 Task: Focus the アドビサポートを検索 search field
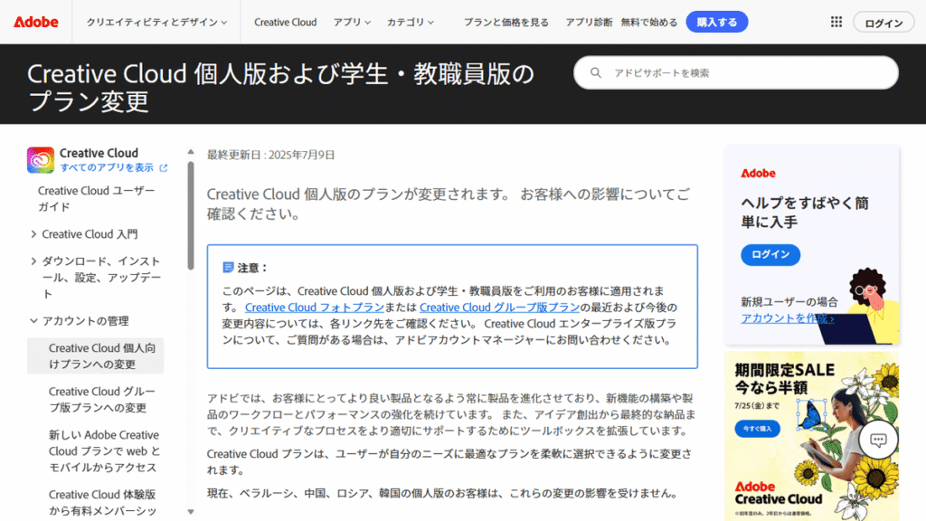[x=736, y=72]
